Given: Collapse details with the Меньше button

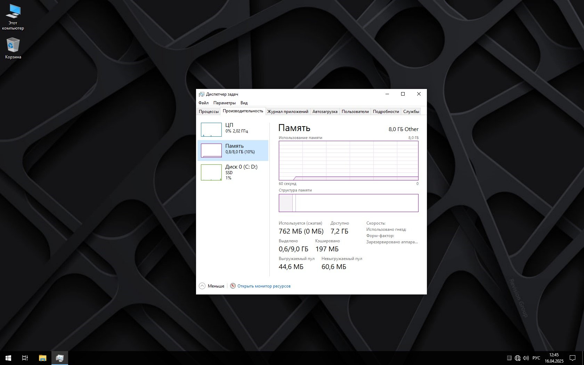Looking at the screenshot, I should point(212,286).
